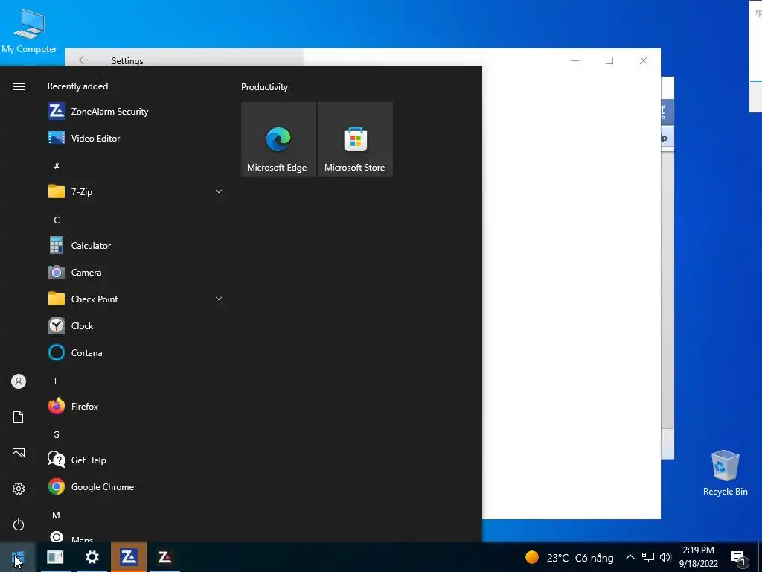Jump to the # letter group
762x572 pixels.
point(57,166)
